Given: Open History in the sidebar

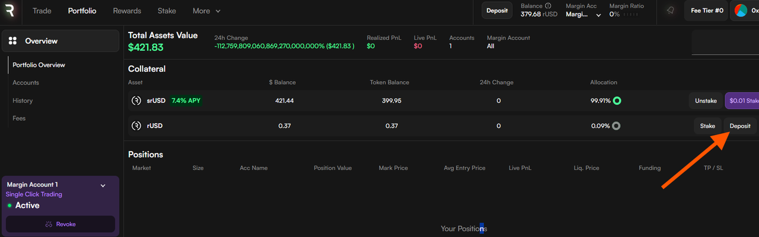Looking at the screenshot, I should 23,101.
